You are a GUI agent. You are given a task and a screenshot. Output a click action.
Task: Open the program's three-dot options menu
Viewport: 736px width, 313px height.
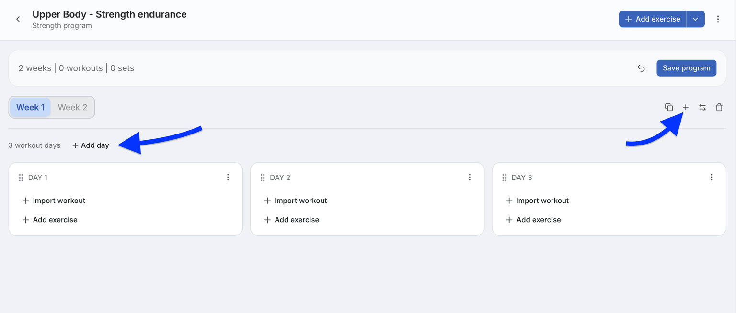tap(718, 19)
